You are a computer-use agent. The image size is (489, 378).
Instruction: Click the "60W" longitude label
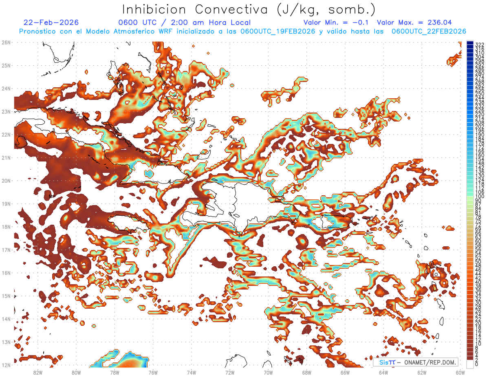460,373
